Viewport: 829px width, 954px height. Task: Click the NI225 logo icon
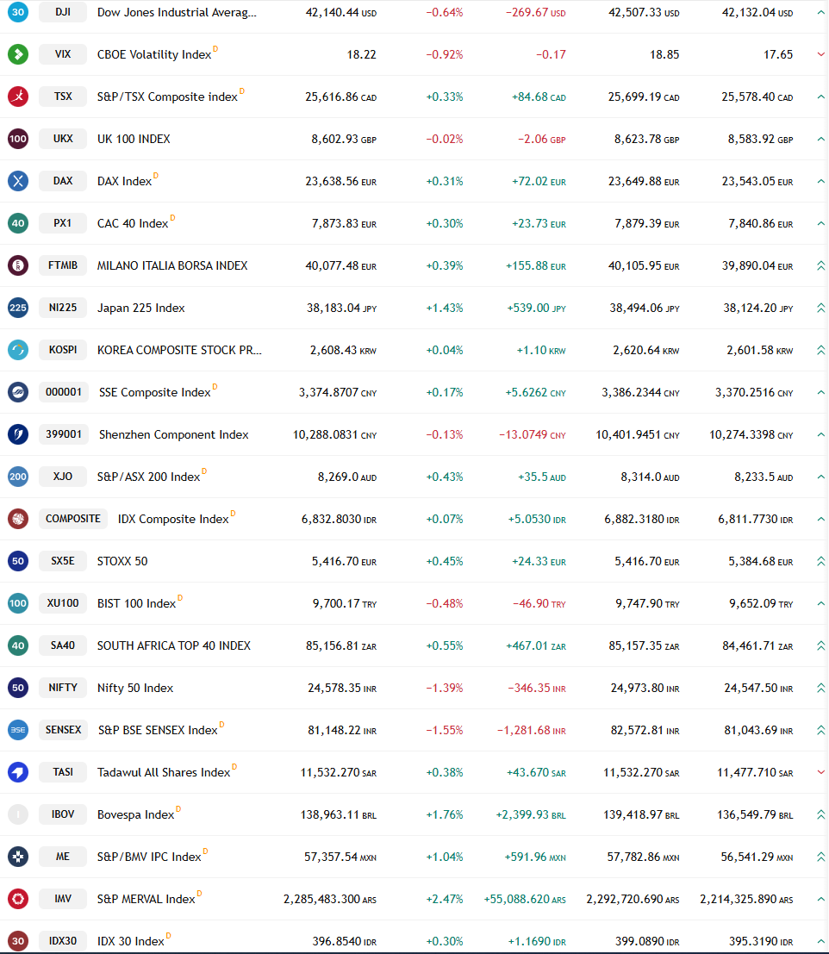[x=18, y=308]
